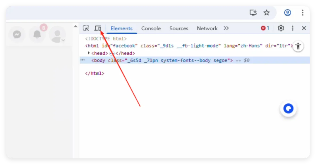
Task: Activate the inspect element selector tool
Action: pyautogui.click(x=86, y=28)
